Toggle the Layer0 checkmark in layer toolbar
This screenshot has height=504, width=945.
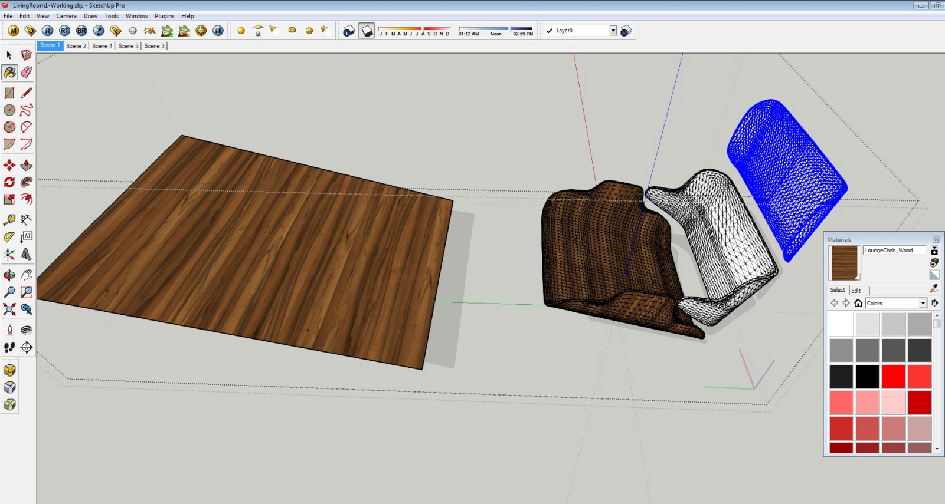(550, 31)
